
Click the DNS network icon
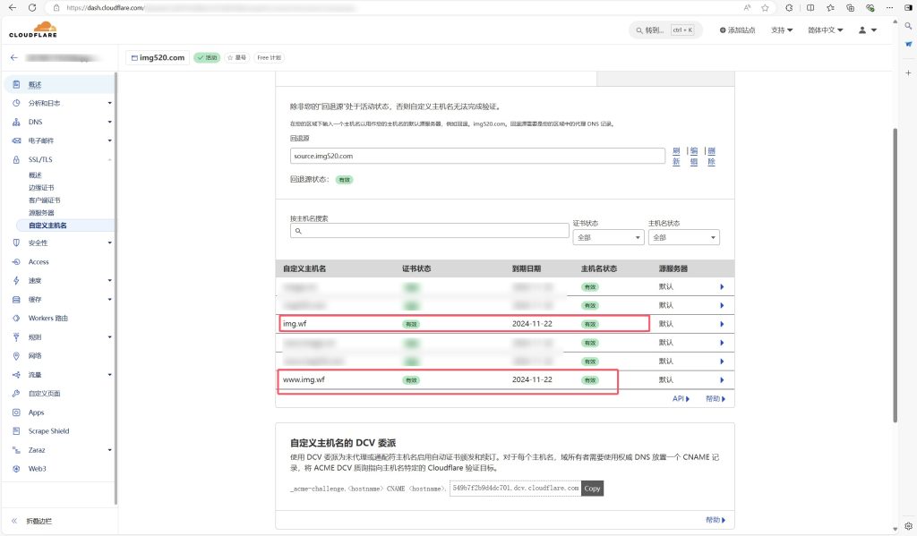[16, 123]
